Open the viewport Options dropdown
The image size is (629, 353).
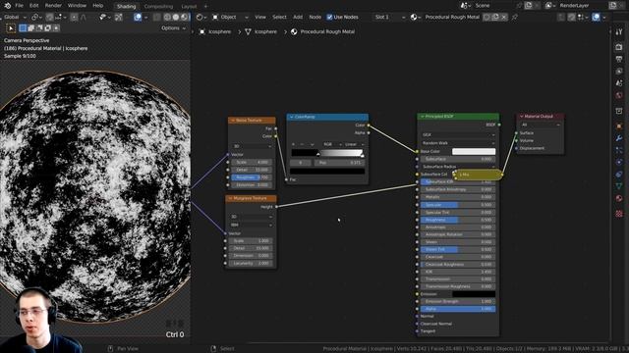173,28
